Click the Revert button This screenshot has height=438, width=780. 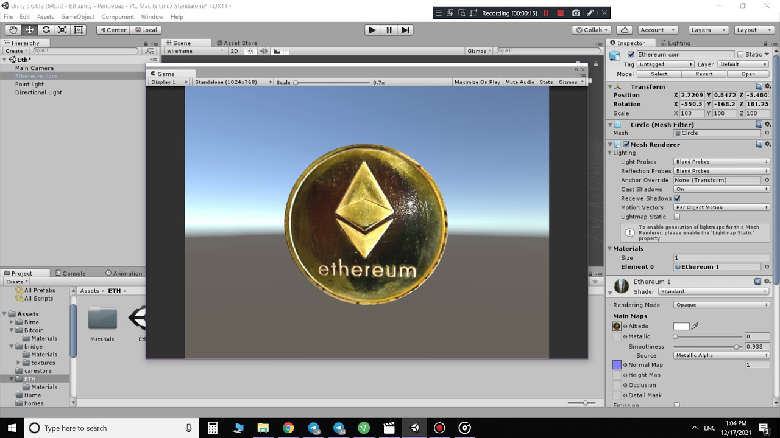point(704,74)
